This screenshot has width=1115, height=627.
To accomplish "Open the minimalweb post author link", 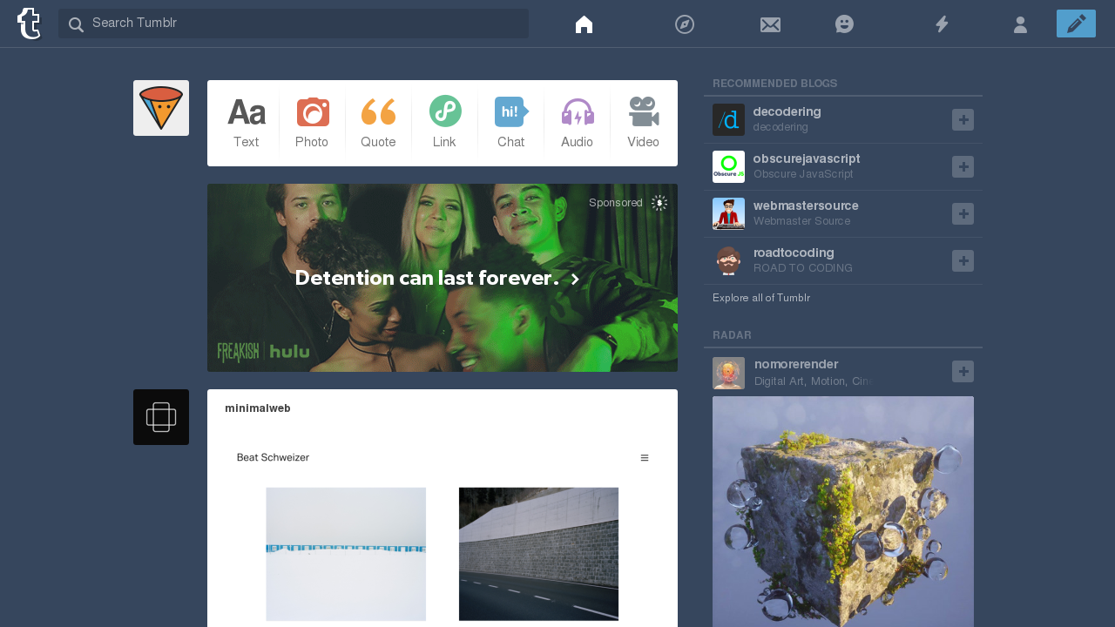I will tap(258, 408).
